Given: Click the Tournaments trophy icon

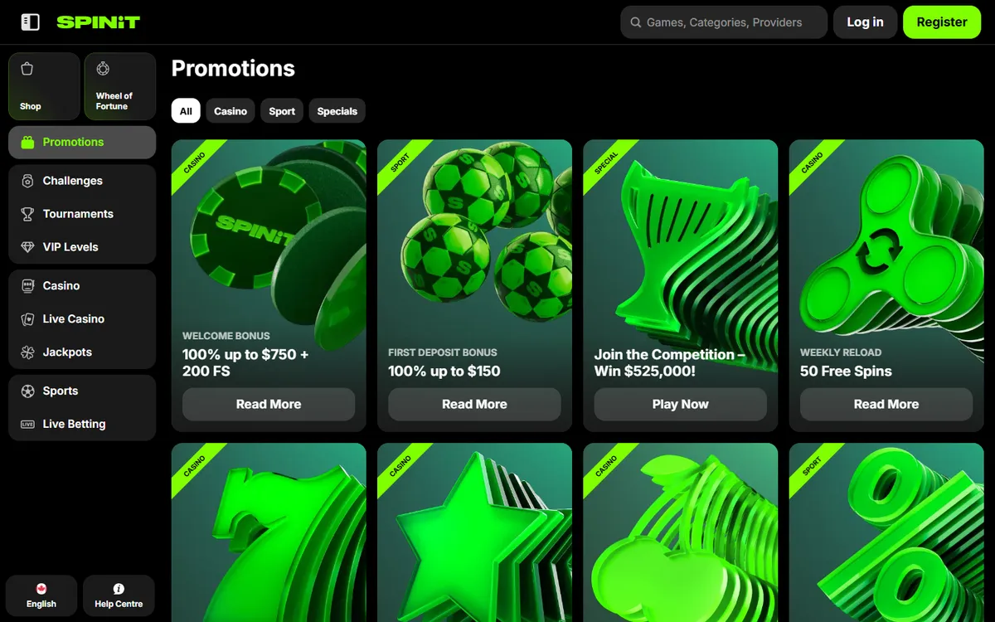Looking at the screenshot, I should [27, 214].
